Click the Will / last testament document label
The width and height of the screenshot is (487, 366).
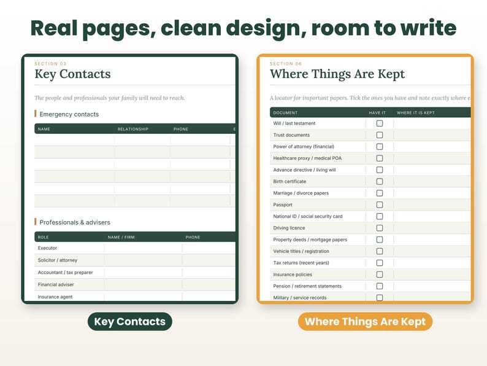(x=294, y=123)
